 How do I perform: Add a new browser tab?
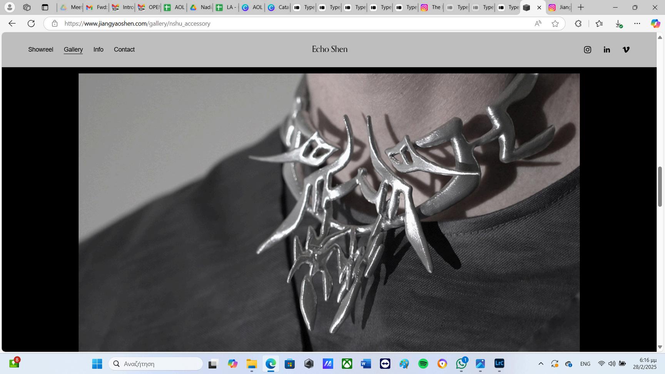click(x=581, y=7)
